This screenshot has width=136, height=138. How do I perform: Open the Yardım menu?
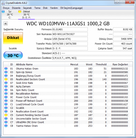point(54,8)
